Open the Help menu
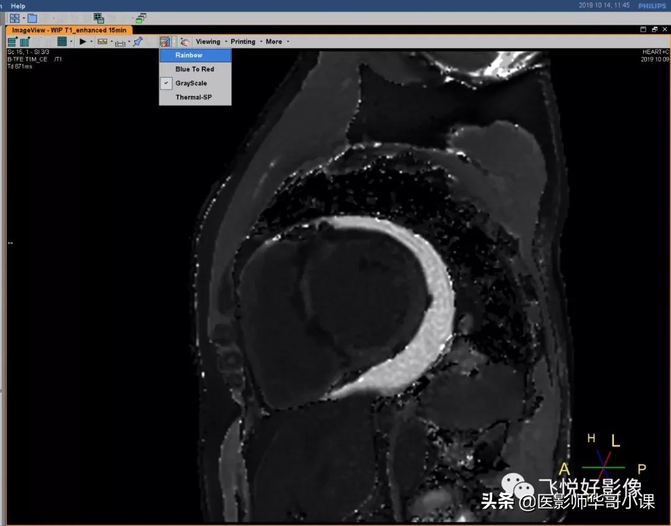 point(18,6)
